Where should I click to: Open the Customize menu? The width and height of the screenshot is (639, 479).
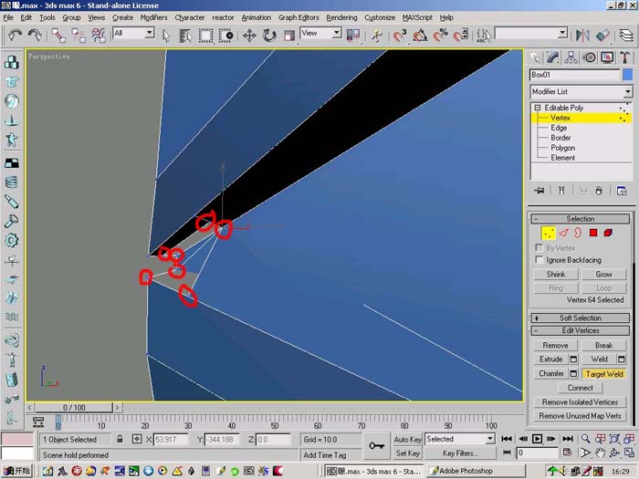pos(380,17)
